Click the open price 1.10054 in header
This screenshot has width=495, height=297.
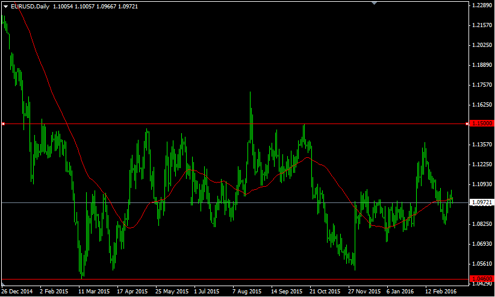click(63, 7)
